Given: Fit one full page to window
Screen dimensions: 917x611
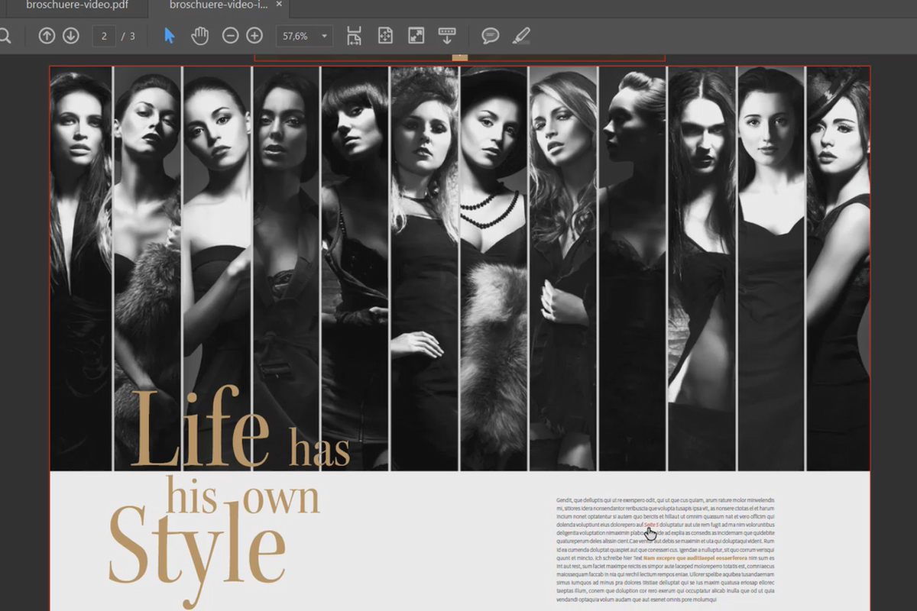Looking at the screenshot, I should (x=385, y=36).
